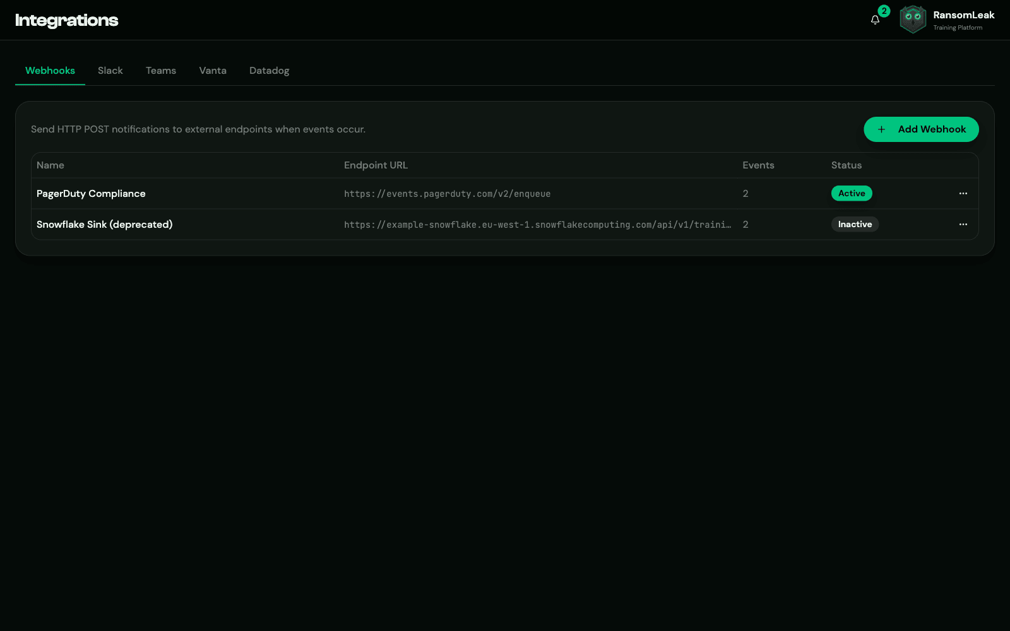Click events count in Snowflake Sink row
1010x631 pixels.
[746, 225]
